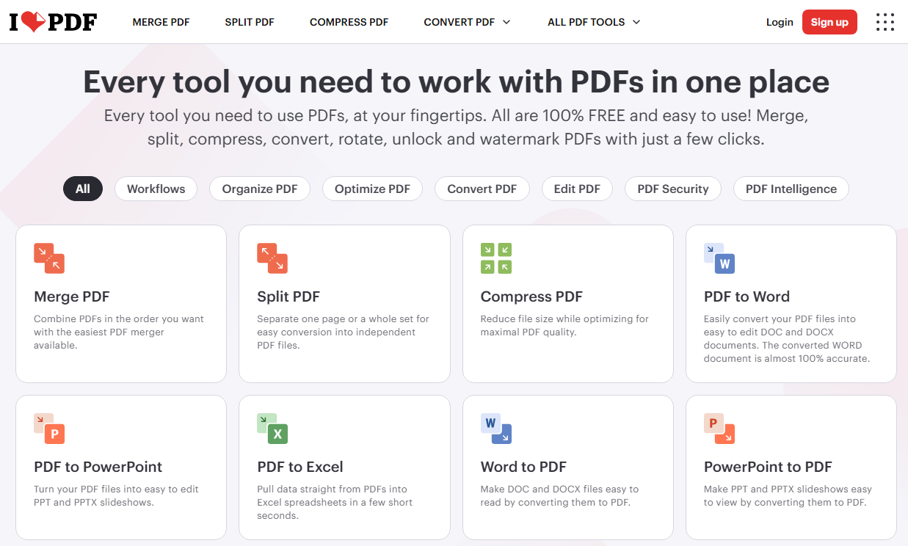Expand the CONVERT PDF dropdown menu
Image resolution: width=908 pixels, height=546 pixels.
click(x=467, y=22)
